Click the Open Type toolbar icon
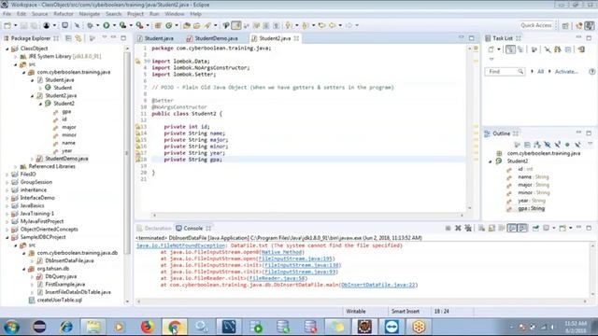 coord(187,25)
